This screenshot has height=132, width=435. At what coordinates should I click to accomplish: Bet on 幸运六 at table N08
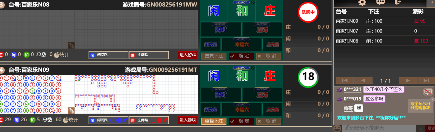point(241,44)
